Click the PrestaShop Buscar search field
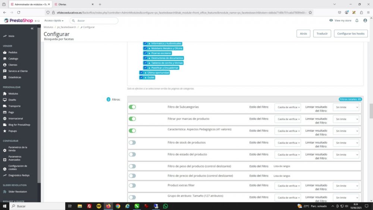The height and width of the screenshot is (210, 373). pyautogui.click(x=94, y=21)
